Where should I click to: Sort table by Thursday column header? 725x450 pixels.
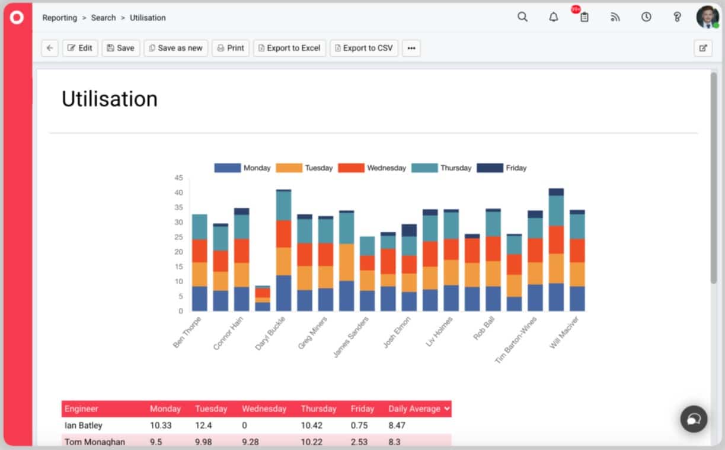coord(318,409)
